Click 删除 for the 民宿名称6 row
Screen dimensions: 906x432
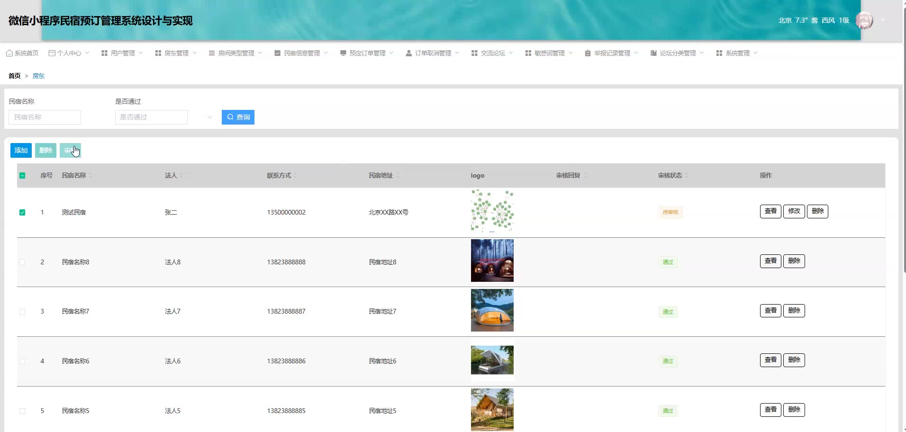pos(794,360)
